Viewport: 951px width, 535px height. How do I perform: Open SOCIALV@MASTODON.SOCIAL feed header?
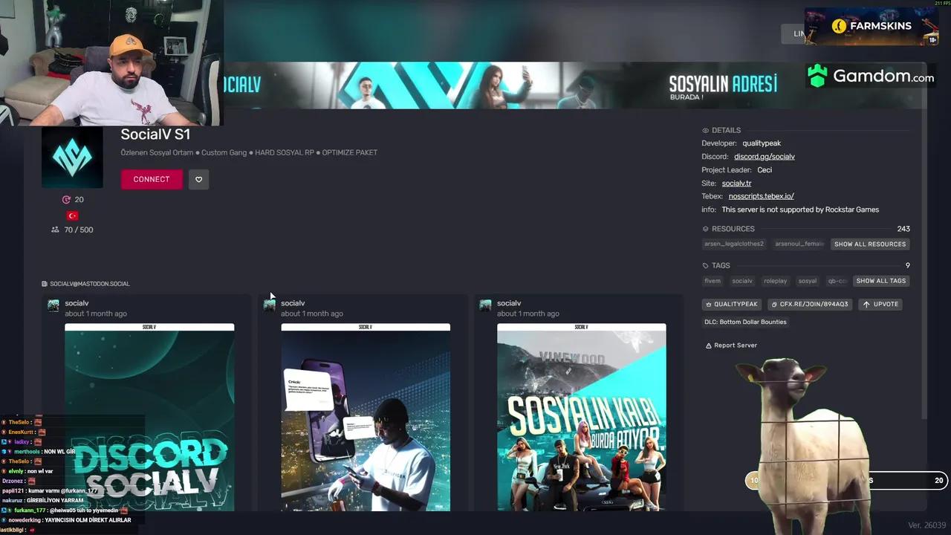coord(85,284)
